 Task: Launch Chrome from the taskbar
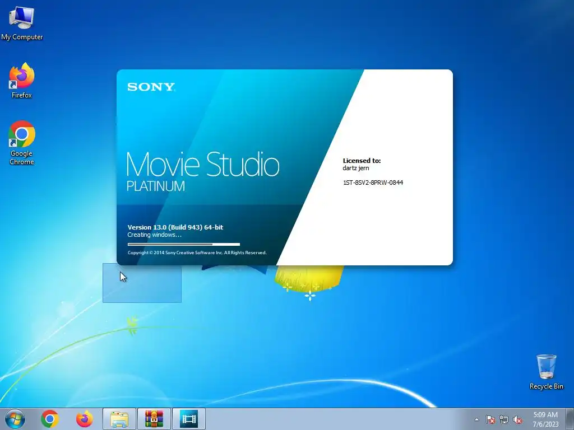50,419
